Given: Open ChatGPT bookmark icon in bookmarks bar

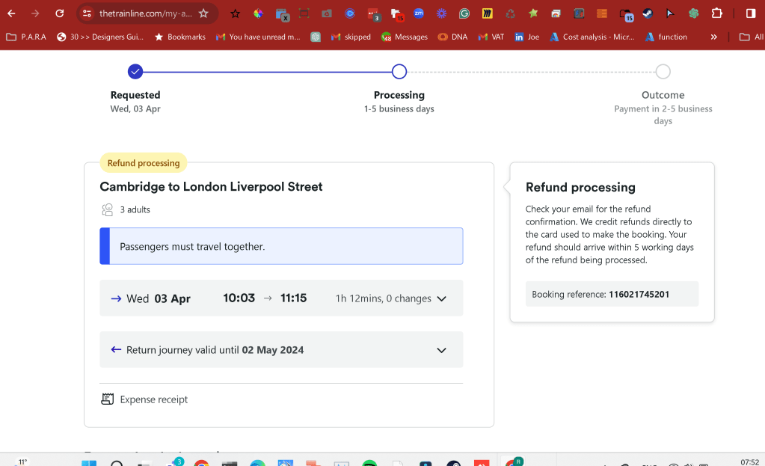Looking at the screenshot, I should (x=316, y=37).
